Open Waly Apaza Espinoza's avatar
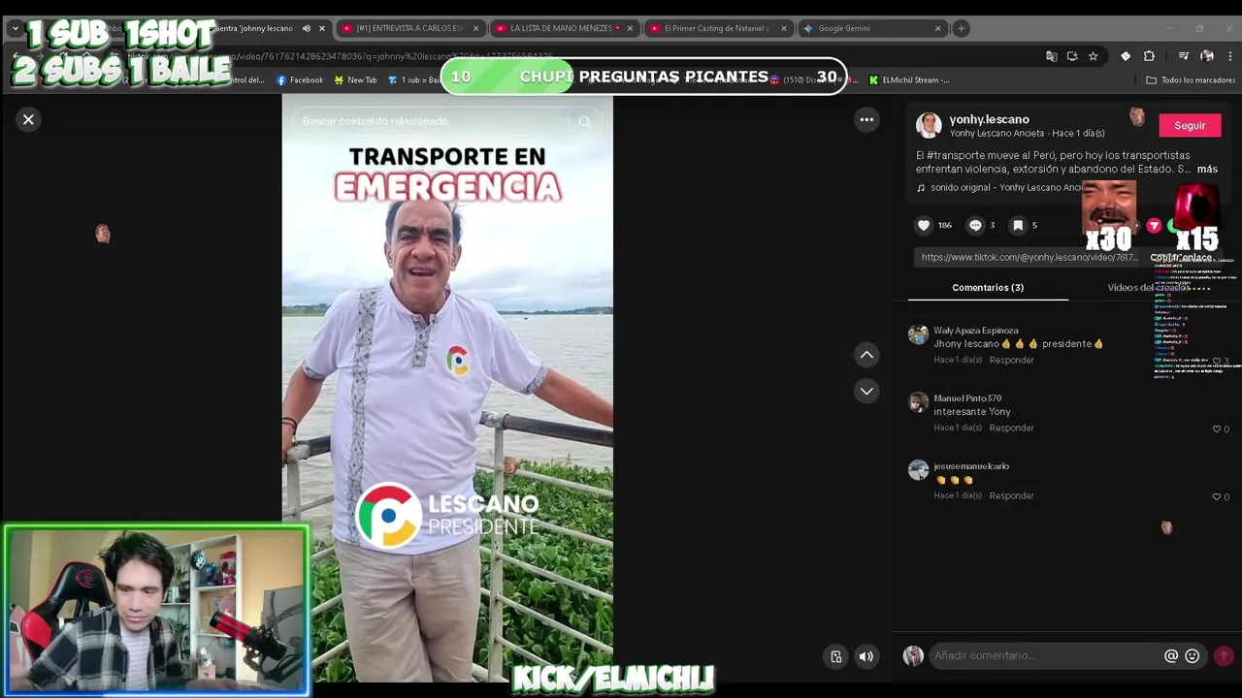 tap(918, 334)
